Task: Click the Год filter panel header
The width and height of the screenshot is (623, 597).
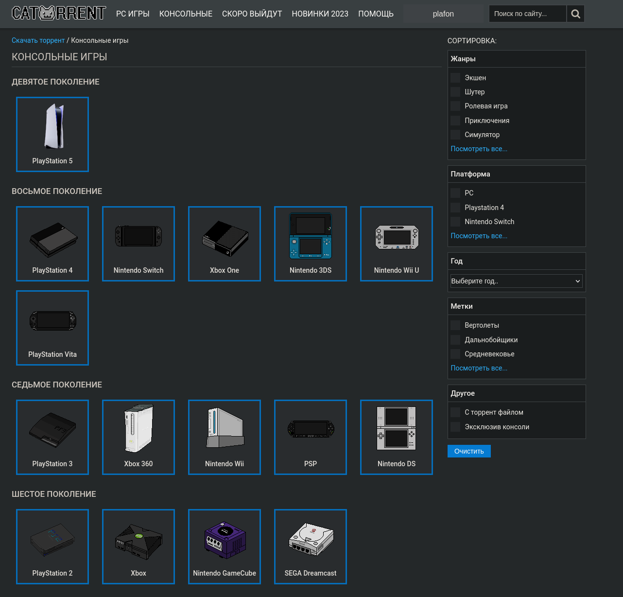Action: point(517,261)
